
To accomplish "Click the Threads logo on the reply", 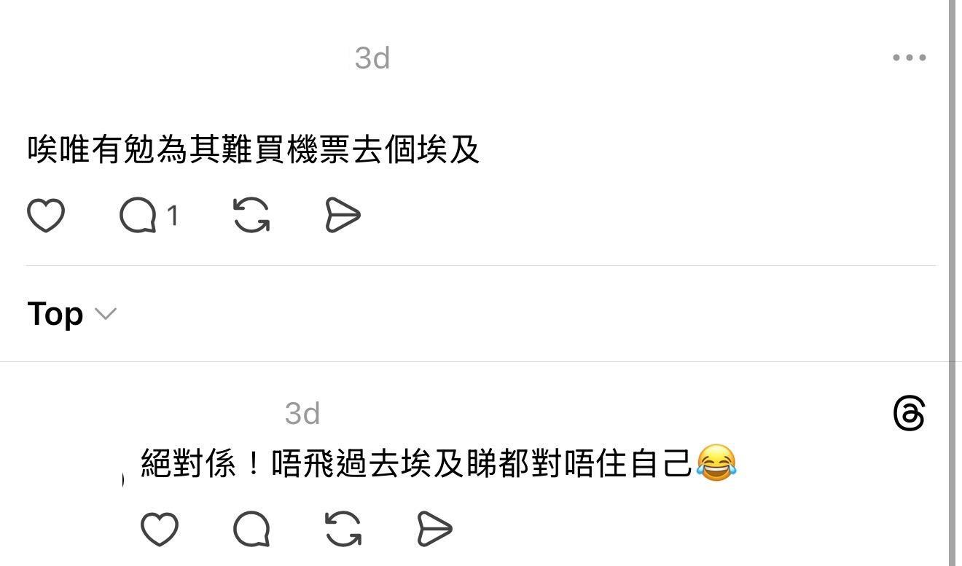I will (x=910, y=414).
